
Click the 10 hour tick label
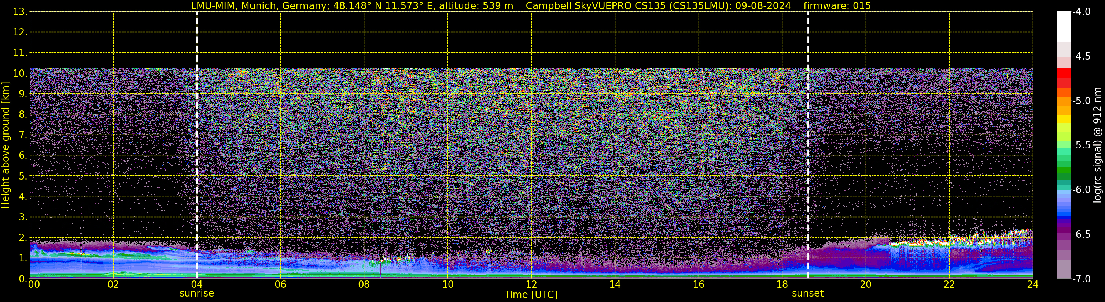click(448, 284)
